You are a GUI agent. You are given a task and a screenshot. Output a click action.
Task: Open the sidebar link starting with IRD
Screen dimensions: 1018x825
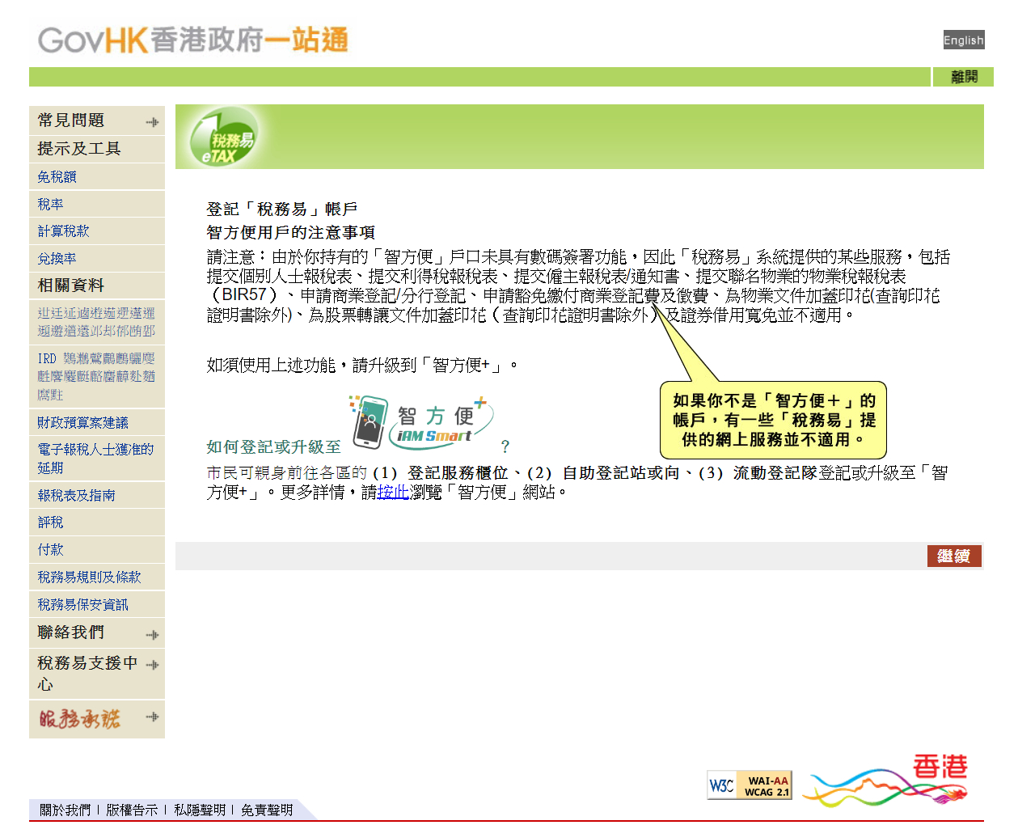click(x=96, y=376)
